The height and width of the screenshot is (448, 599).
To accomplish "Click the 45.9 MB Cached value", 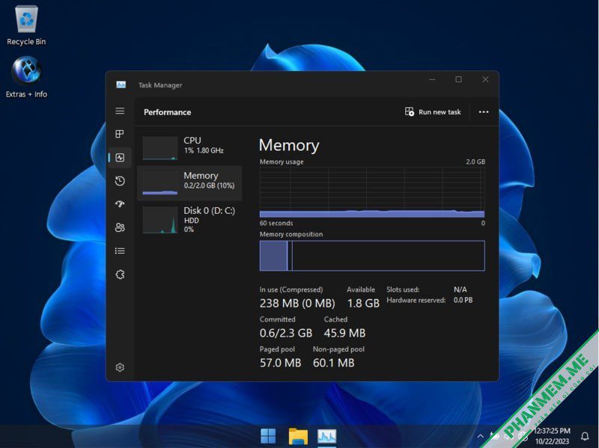I will tap(344, 333).
